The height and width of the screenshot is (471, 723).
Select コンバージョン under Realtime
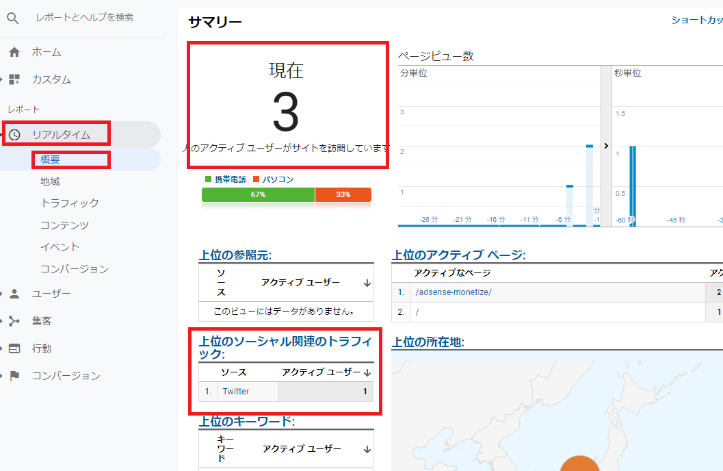(75, 269)
